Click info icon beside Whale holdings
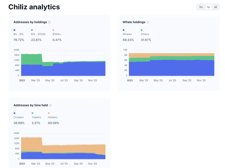 pos(148,22)
